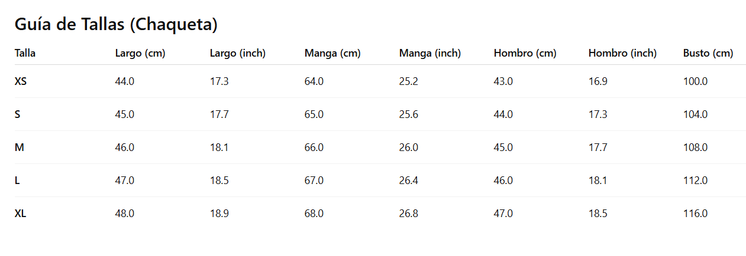Screen dimensions: 746x256
Task: Click the XL size row label
Action: (21, 214)
